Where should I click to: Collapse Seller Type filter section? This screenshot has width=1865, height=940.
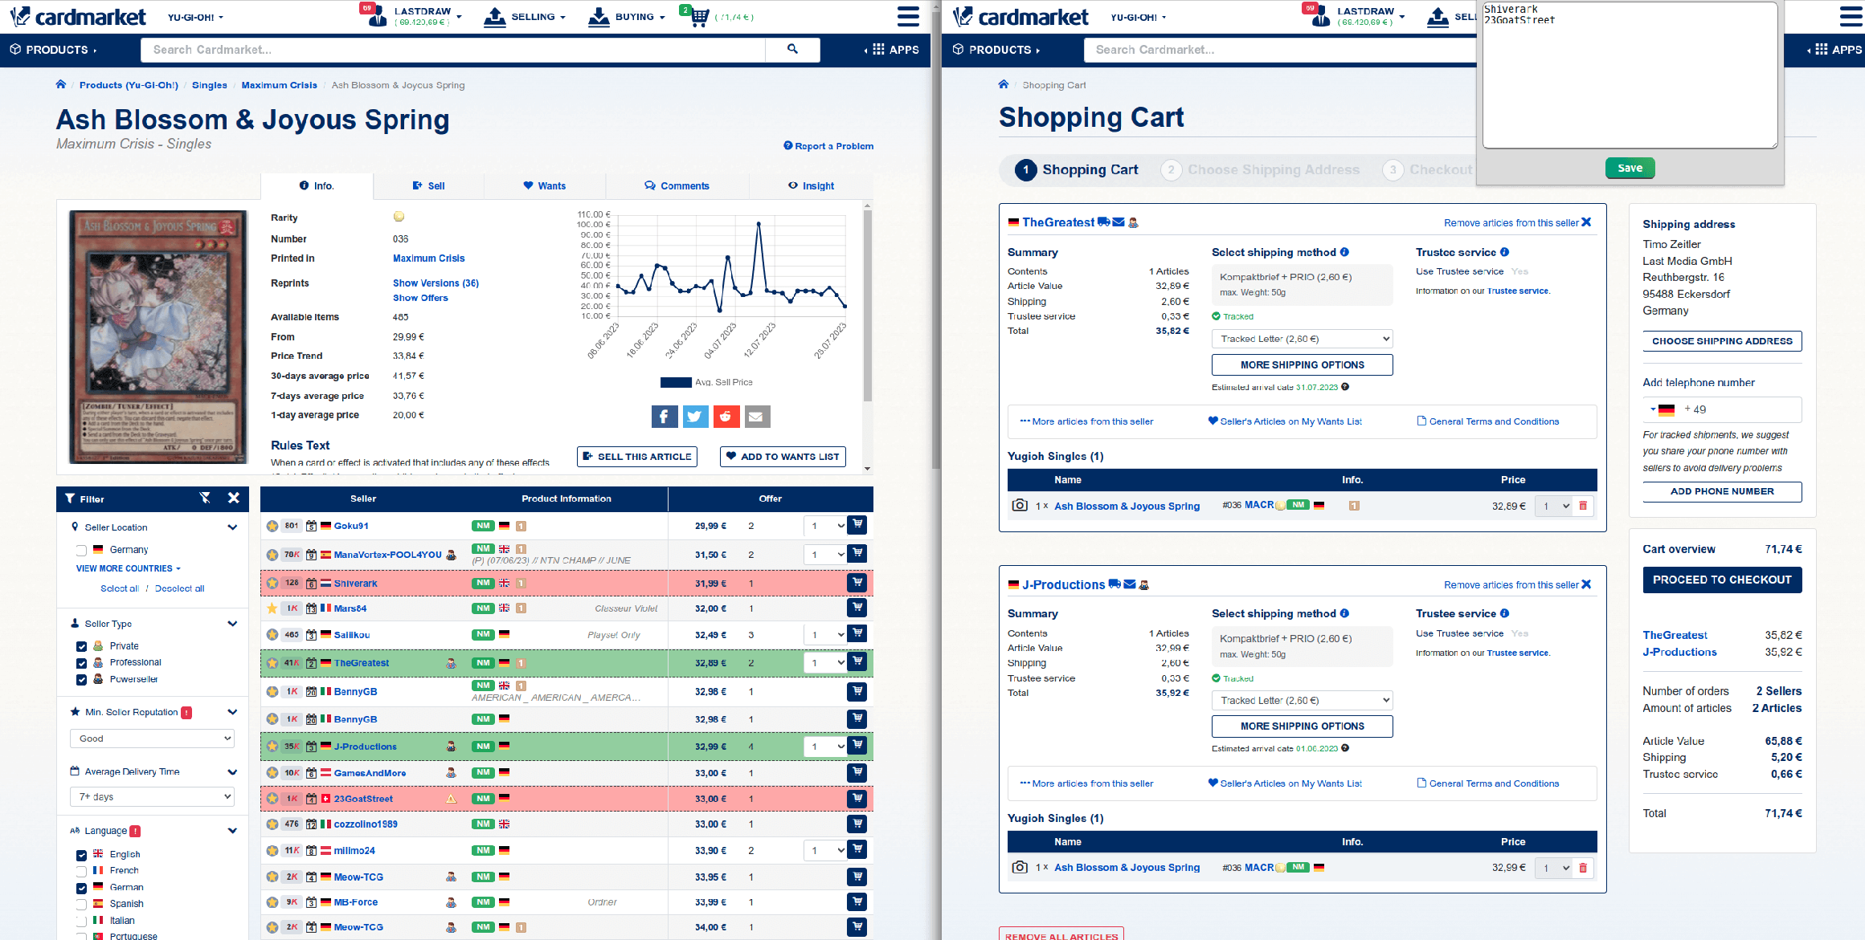coord(232,624)
